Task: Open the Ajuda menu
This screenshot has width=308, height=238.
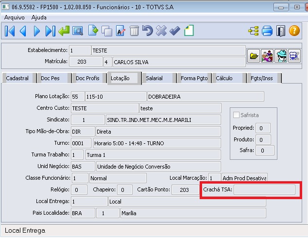Action: point(39,17)
